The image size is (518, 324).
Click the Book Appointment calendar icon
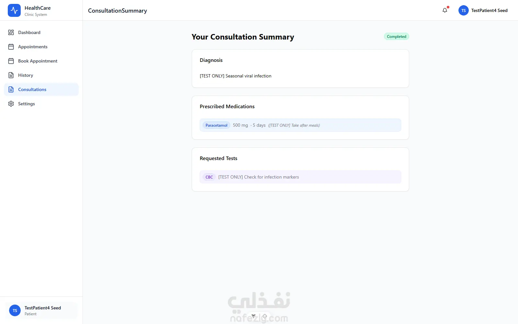[11, 61]
